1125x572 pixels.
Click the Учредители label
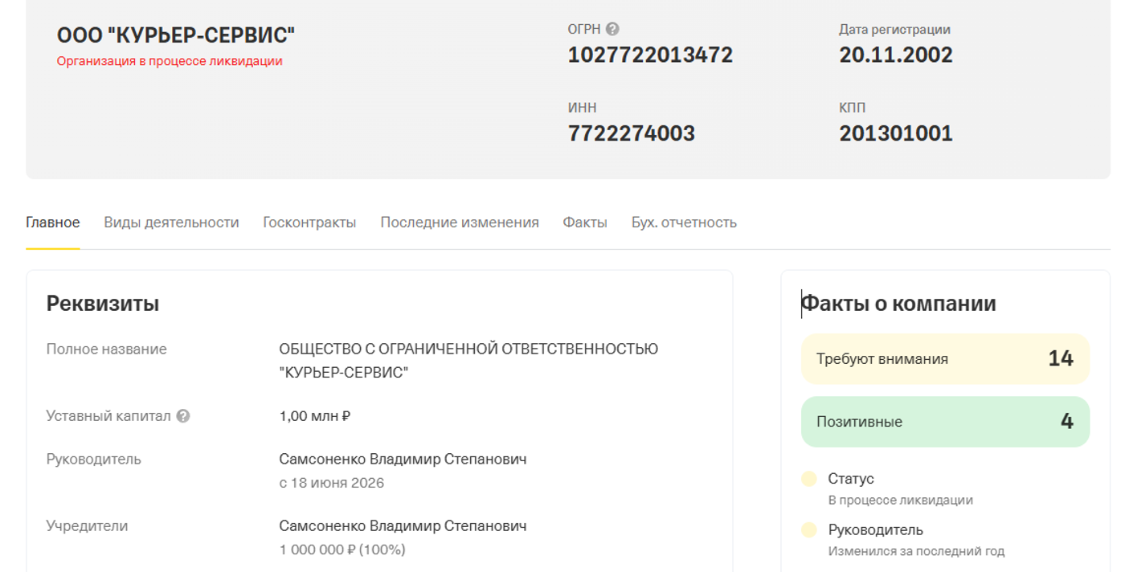tap(88, 526)
